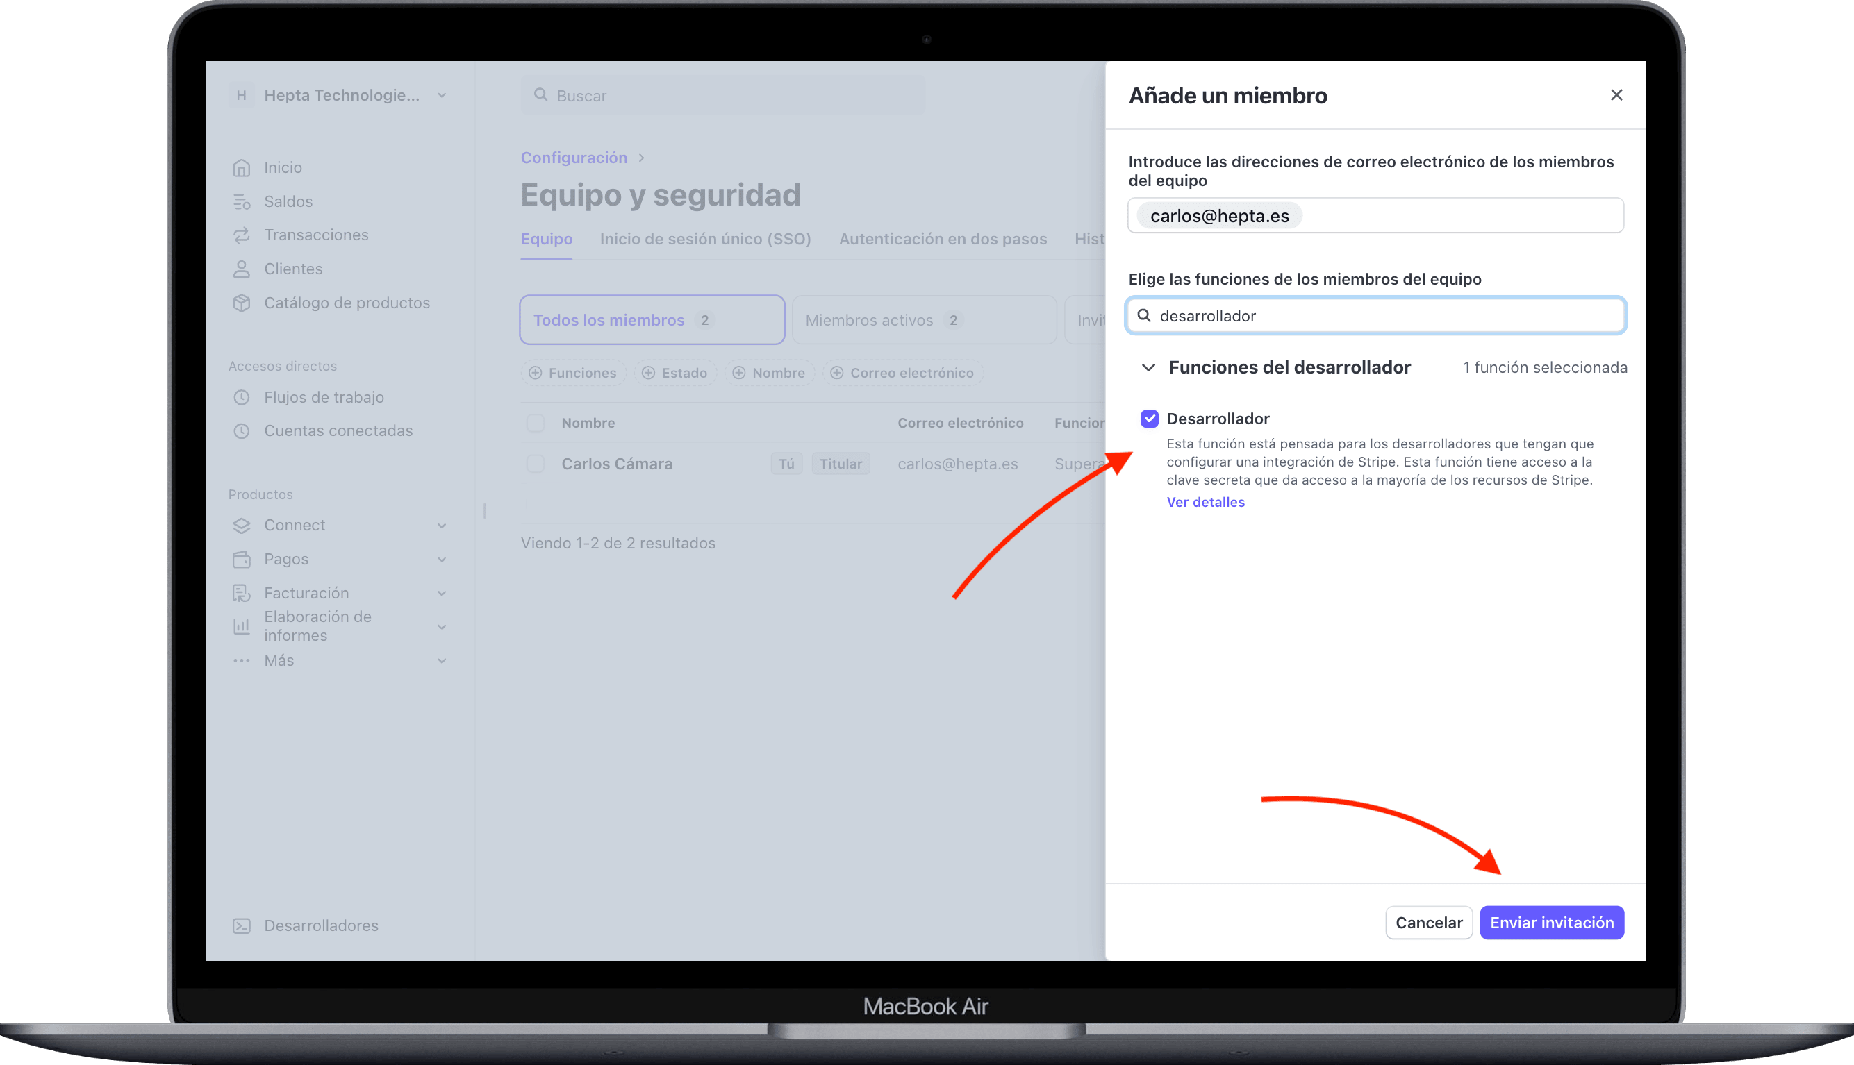This screenshot has width=1854, height=1065.
Task: Check the Carlos Cámara row checkbox
Action: click(x=536, y=464)
